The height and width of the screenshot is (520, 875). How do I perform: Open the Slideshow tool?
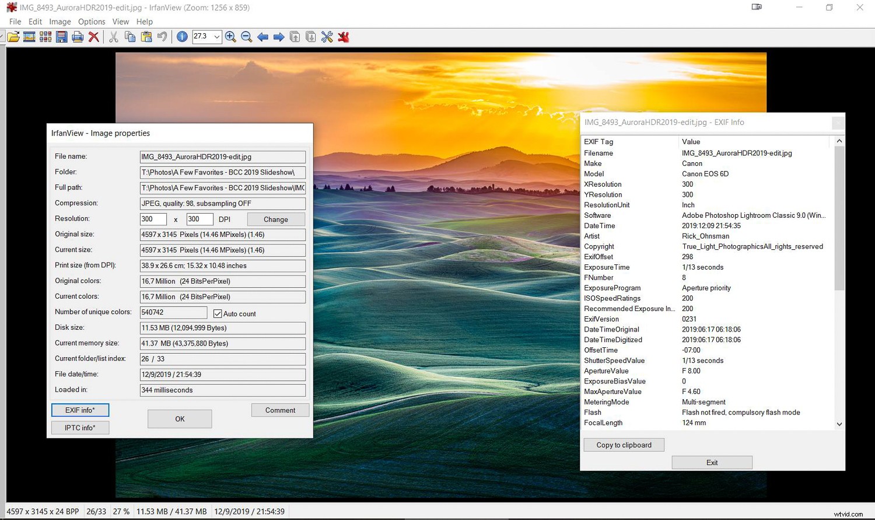pyautogui.click(x=29, y=37)
